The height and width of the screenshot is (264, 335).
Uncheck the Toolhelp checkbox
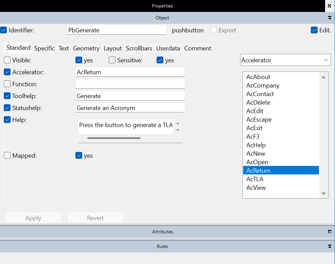click(x=7, y=96)
